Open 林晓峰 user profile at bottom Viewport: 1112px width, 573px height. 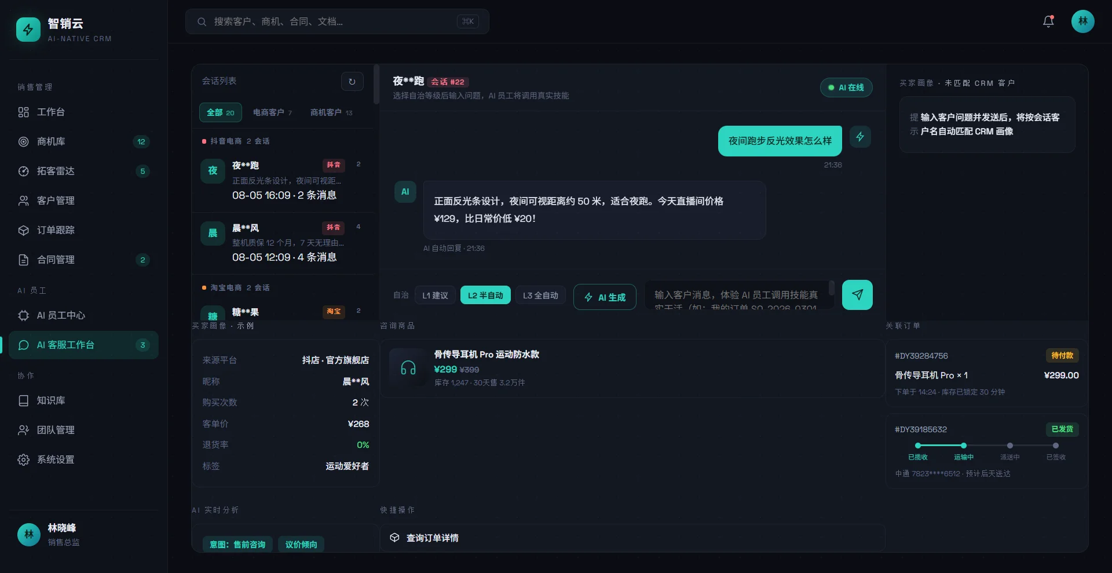coord(83,534)
